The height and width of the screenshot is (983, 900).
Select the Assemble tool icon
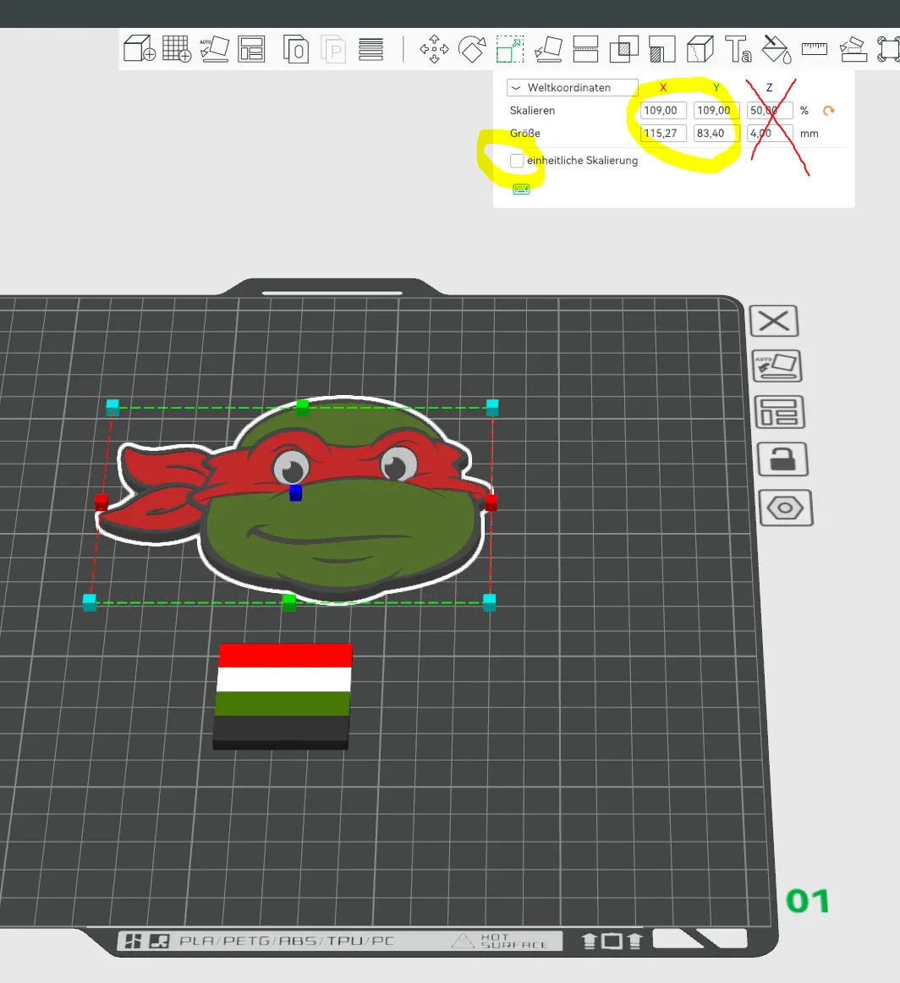coord(853,49)
